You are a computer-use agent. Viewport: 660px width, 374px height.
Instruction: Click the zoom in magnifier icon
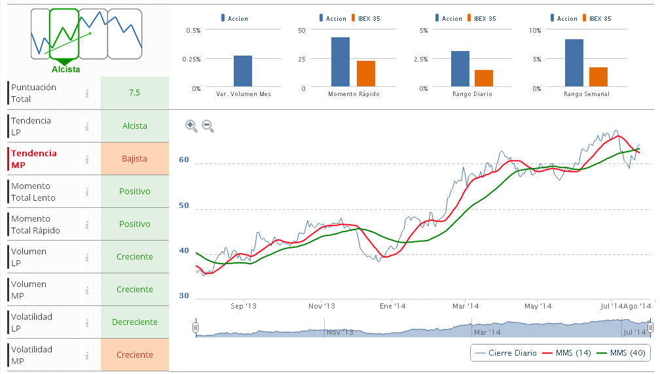click(191, 126)
